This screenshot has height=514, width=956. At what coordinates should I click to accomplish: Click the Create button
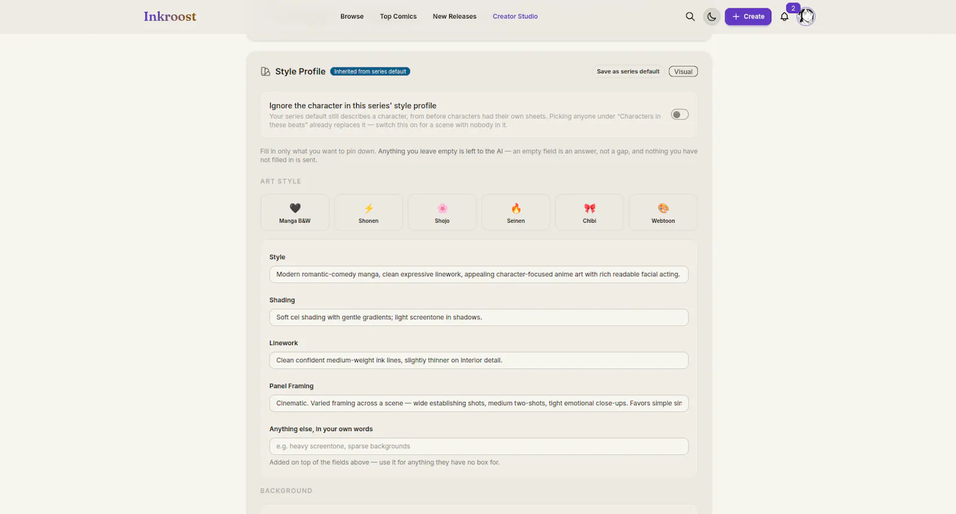[x=748, y=17]
